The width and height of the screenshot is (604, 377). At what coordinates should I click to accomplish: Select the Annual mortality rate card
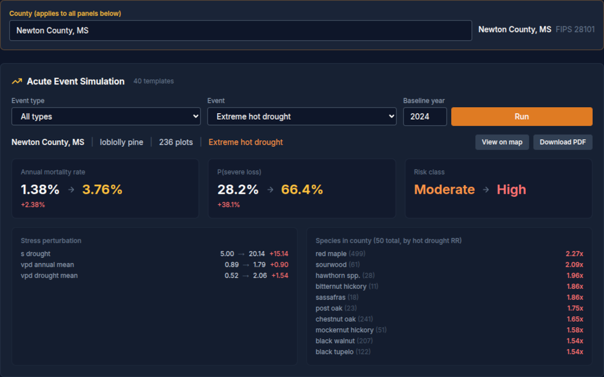(105, 189)
